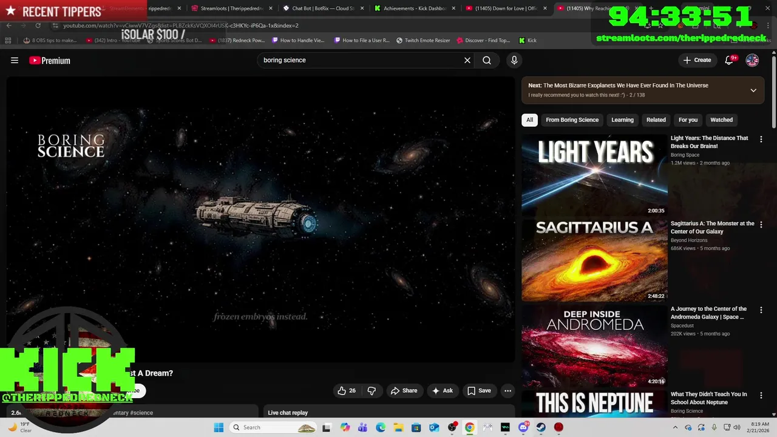Open more actions ellipsis below video

(x=508, y=391)
